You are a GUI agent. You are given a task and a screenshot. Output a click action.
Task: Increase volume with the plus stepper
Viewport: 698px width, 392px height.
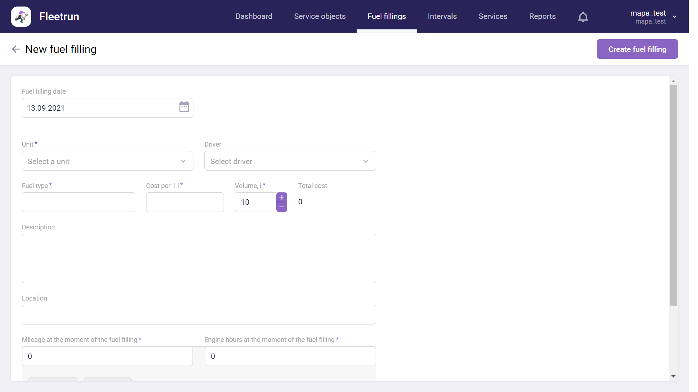282,197
